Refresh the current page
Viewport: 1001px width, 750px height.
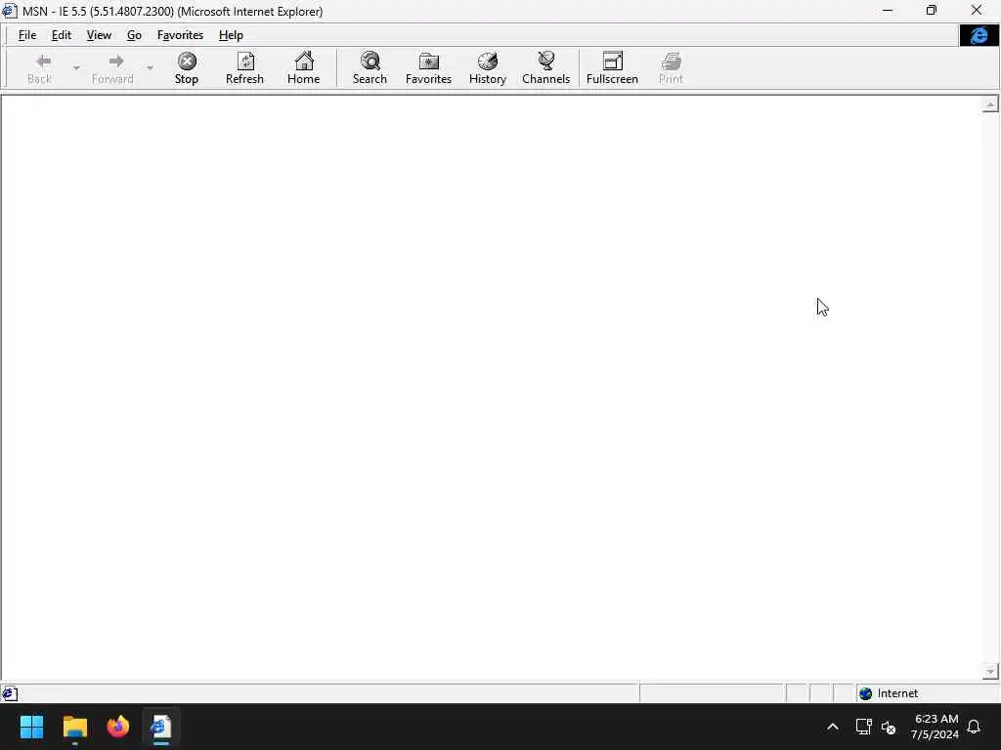tap(244, 68)
